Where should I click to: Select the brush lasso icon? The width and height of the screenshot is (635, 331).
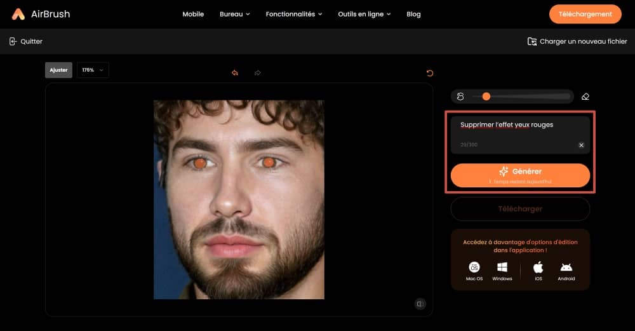(x=460, y=97)
